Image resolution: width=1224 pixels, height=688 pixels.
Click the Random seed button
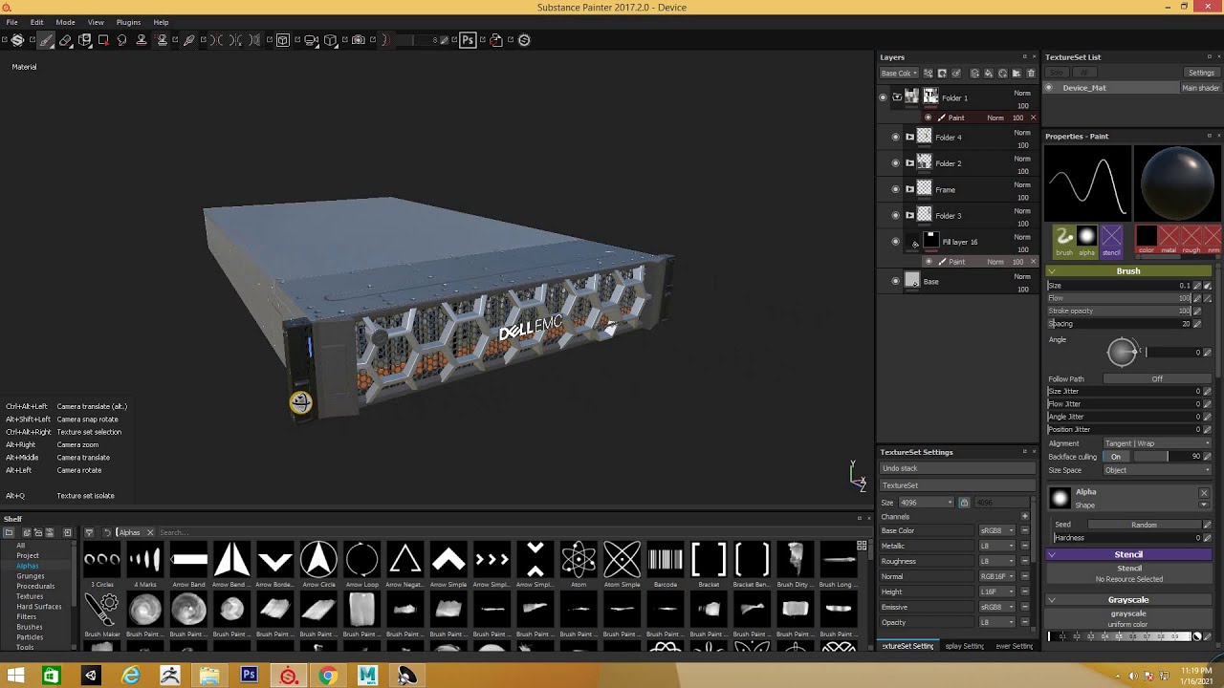pyautogui.click(x=1144, y=525)
